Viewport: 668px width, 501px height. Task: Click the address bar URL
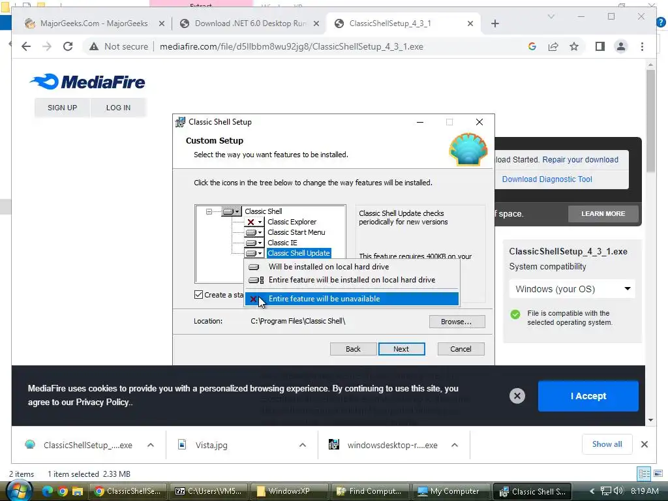(292, 46)
